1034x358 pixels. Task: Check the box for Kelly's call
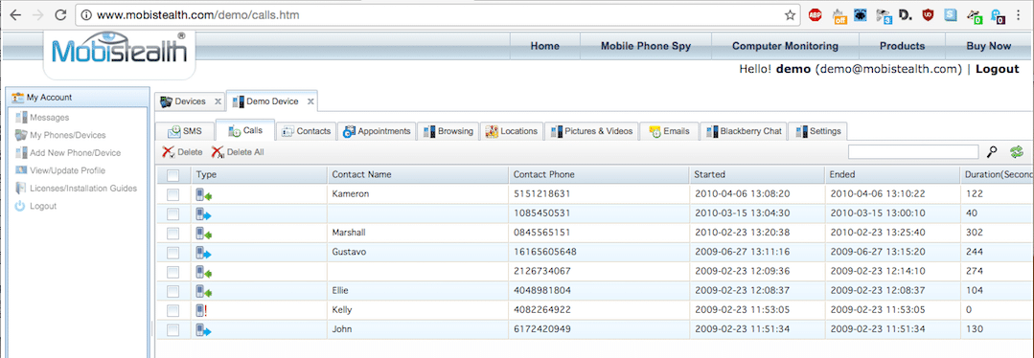(172, 310)
